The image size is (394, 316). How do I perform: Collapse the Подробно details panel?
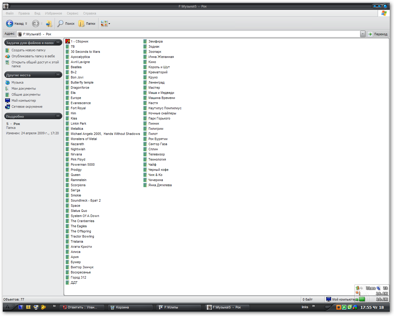pyautogui.click(x=58, y=116)
